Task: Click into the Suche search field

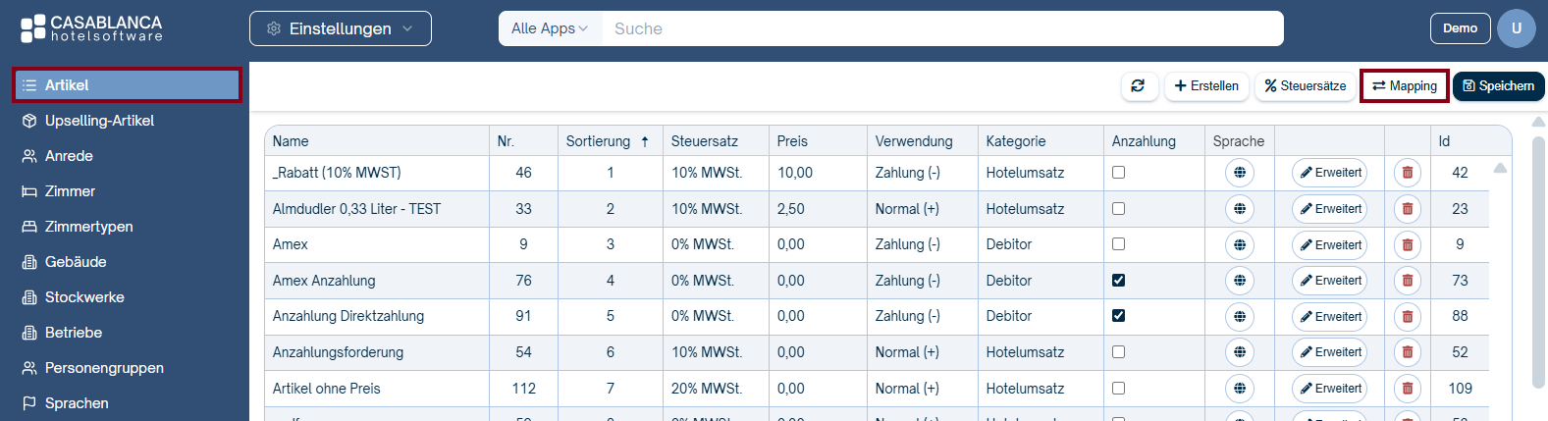Action: point(942,28)
